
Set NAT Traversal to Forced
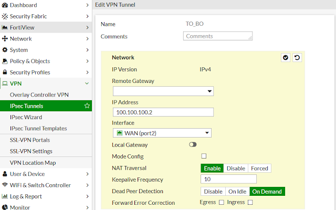point(259,168)
